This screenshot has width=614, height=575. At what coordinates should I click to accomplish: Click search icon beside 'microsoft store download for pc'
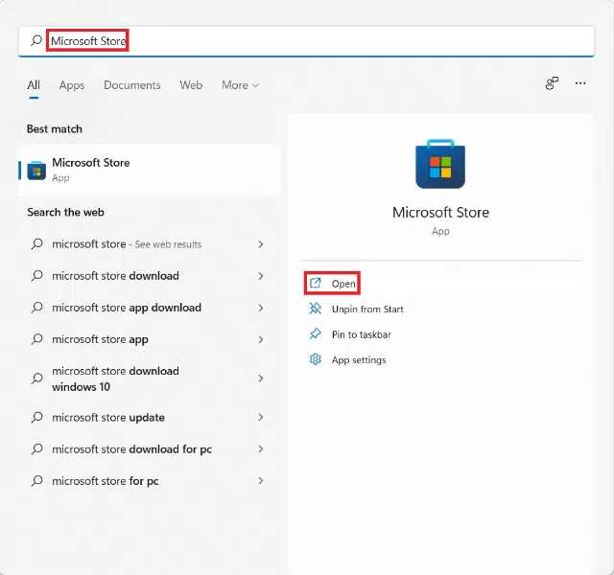[36, 448]
